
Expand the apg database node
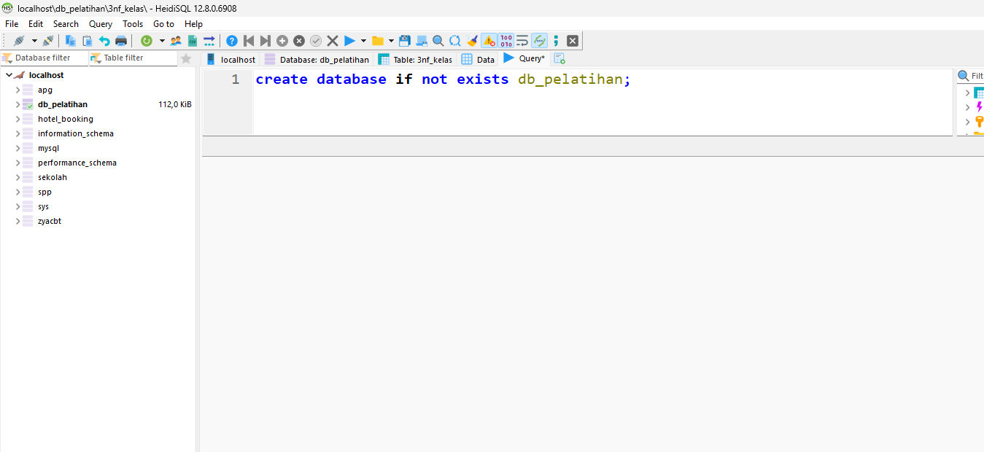click(x=18, y=90)
